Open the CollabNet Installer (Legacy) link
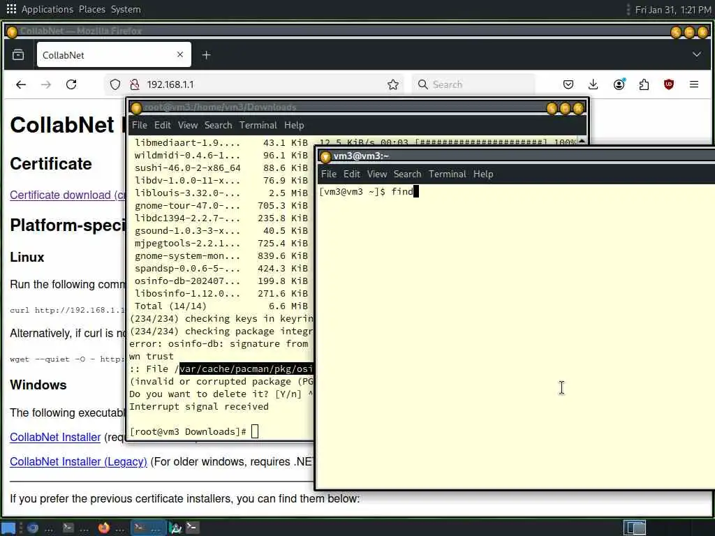Viewport: 715px width, 536px height. tap(78, 462)
